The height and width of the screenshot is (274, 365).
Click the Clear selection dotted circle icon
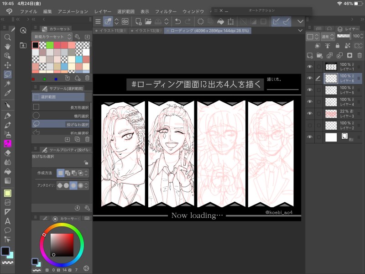[200, 21]
